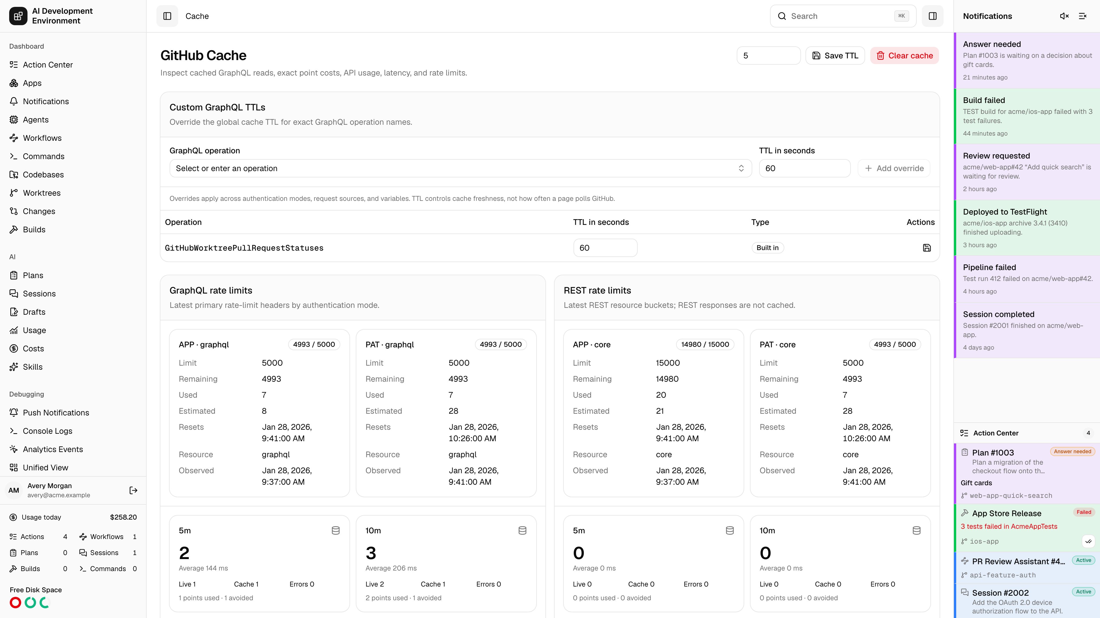The height and width of the screenshot is (618, 1100).
Task: Open App Store Release action item
Action: click(1027, 528)
